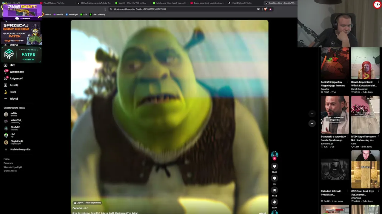Click the CapCut - Proste edytowanie tag
This screenshot has width=382, height=214.
pos(87,203)
